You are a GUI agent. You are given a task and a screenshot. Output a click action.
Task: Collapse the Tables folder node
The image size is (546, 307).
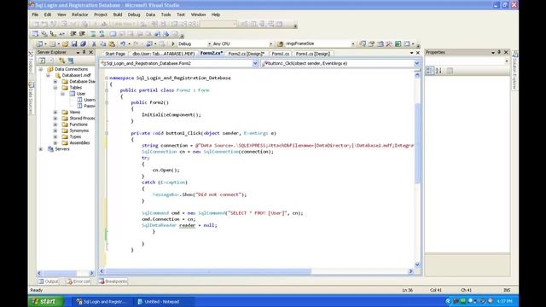[55, 88]
